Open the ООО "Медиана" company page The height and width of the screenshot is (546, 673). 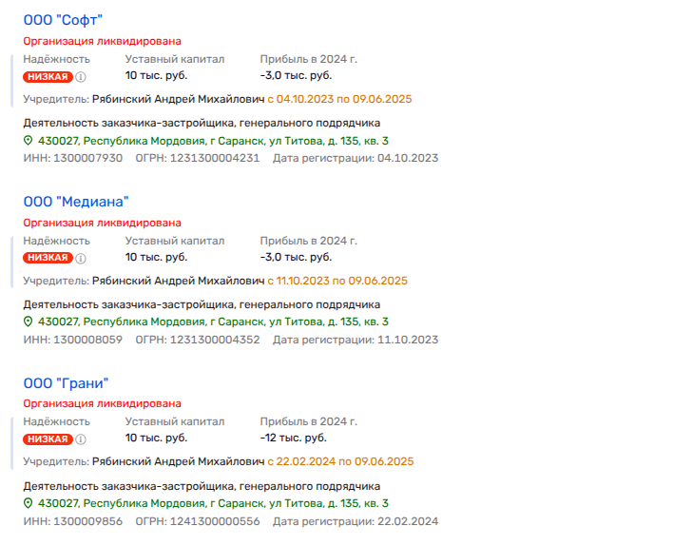[x=75, y=202]
